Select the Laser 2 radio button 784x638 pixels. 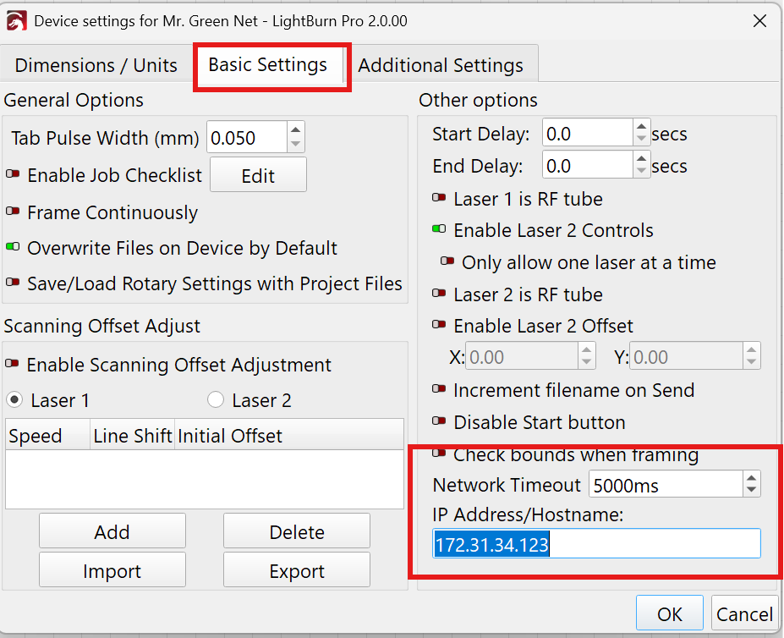click(x=216, y=399)
